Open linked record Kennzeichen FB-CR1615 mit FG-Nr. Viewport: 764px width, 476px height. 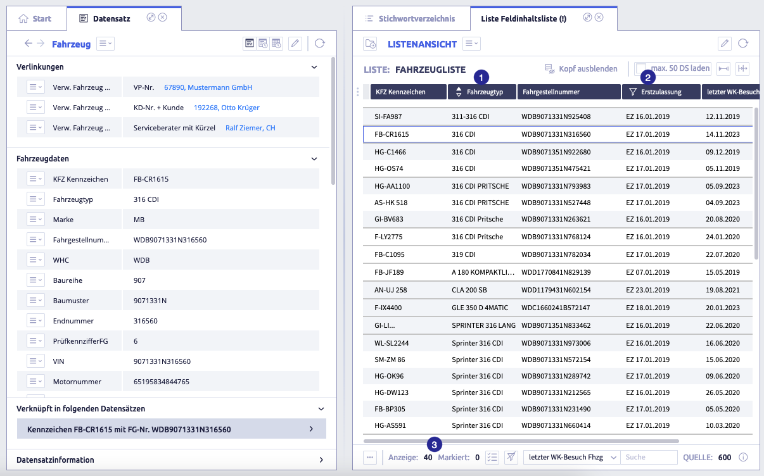tap(171, 429)
